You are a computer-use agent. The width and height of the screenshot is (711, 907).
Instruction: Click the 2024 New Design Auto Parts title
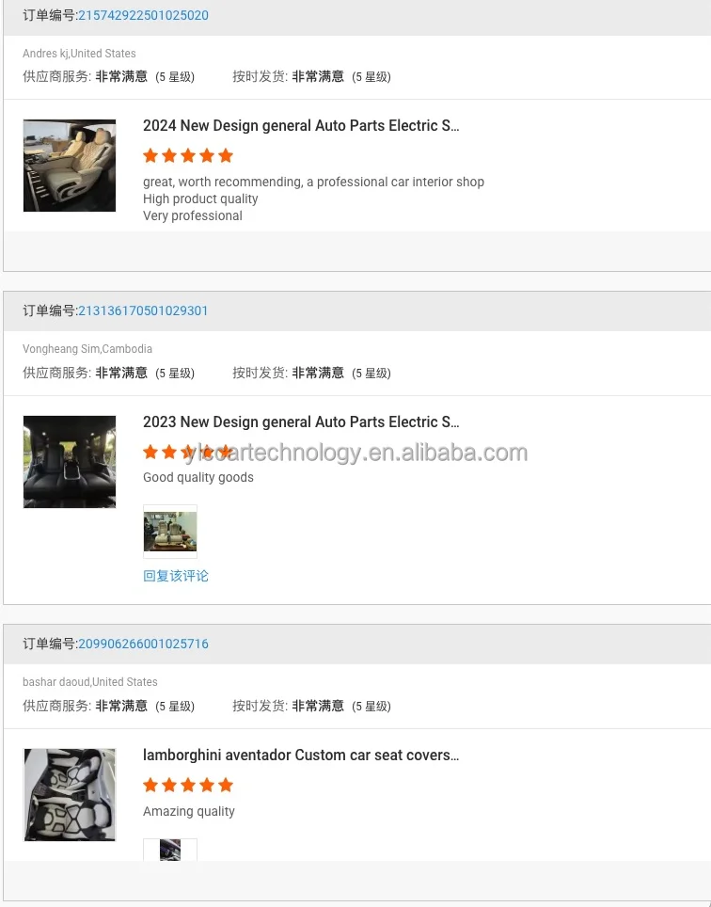tap(301, 126)
